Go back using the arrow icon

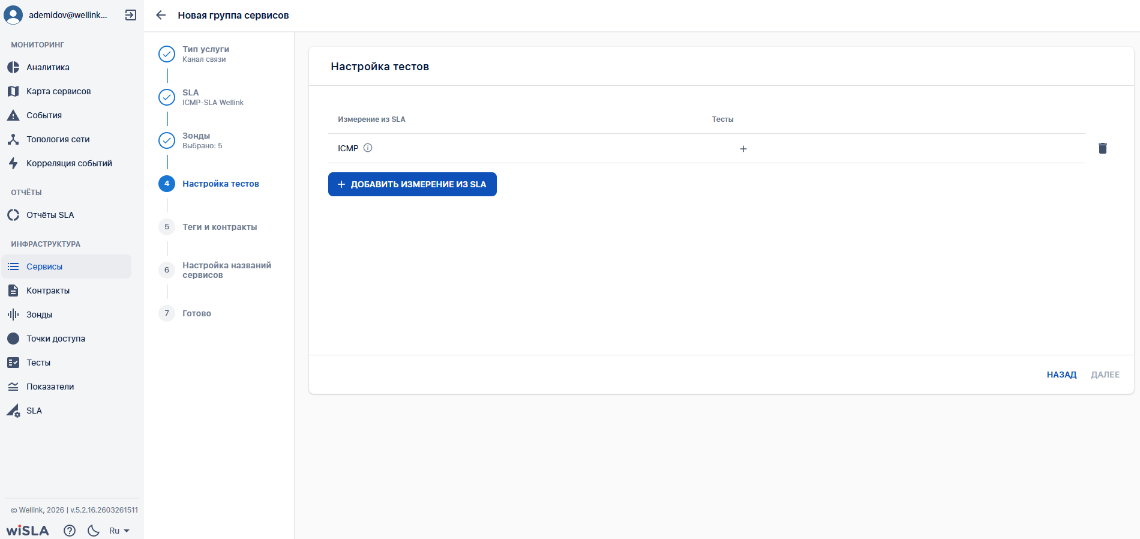click(x=161, y=15)
